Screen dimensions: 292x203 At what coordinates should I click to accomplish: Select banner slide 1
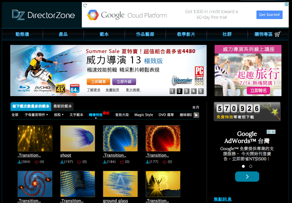(x=172, y=91)
